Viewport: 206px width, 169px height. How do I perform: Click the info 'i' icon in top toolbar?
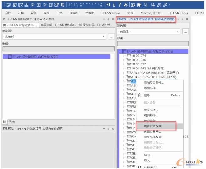click(114, 5)
